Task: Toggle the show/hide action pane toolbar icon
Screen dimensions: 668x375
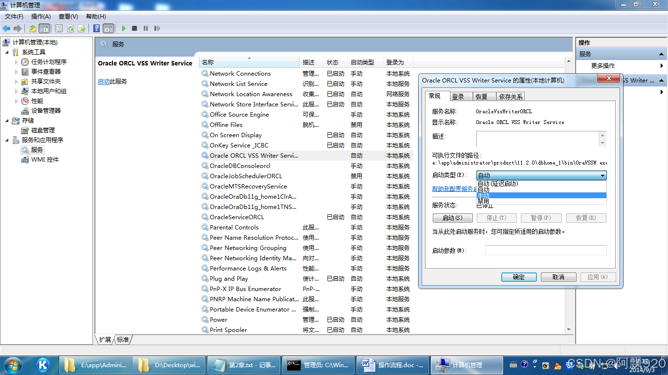Action: coord(108,28)
